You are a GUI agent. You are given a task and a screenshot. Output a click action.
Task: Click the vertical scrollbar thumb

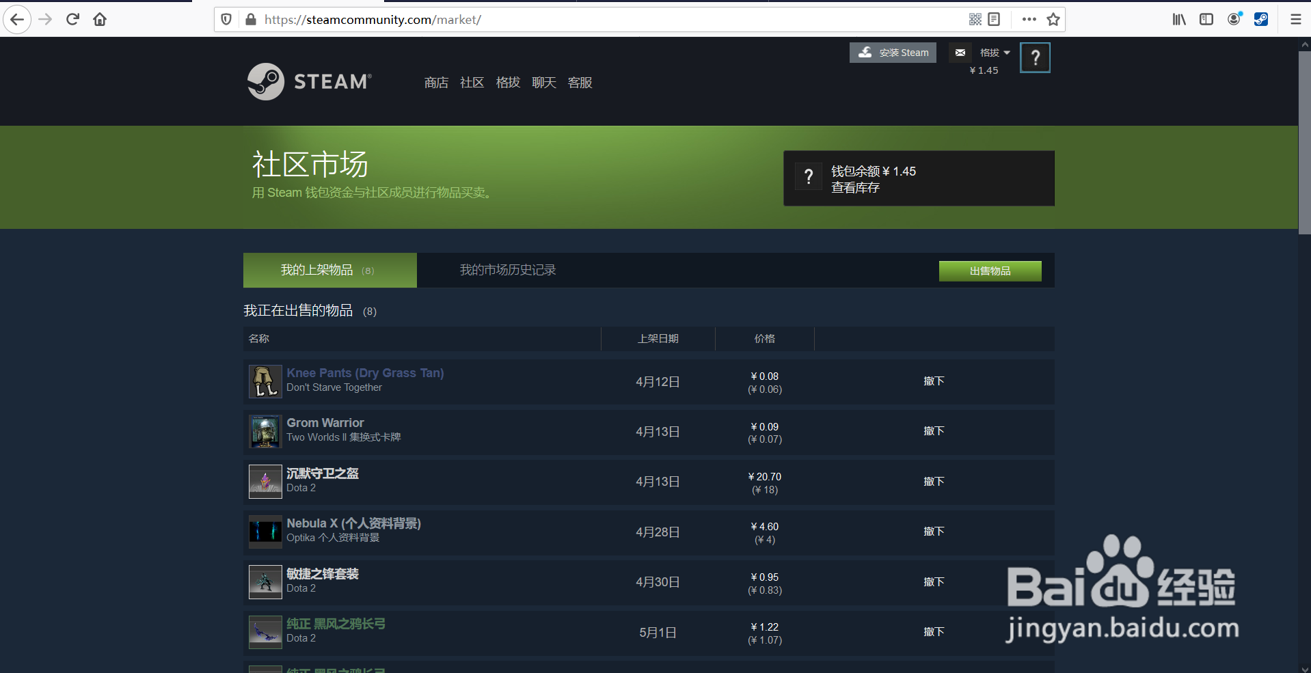click(1305, 142)
